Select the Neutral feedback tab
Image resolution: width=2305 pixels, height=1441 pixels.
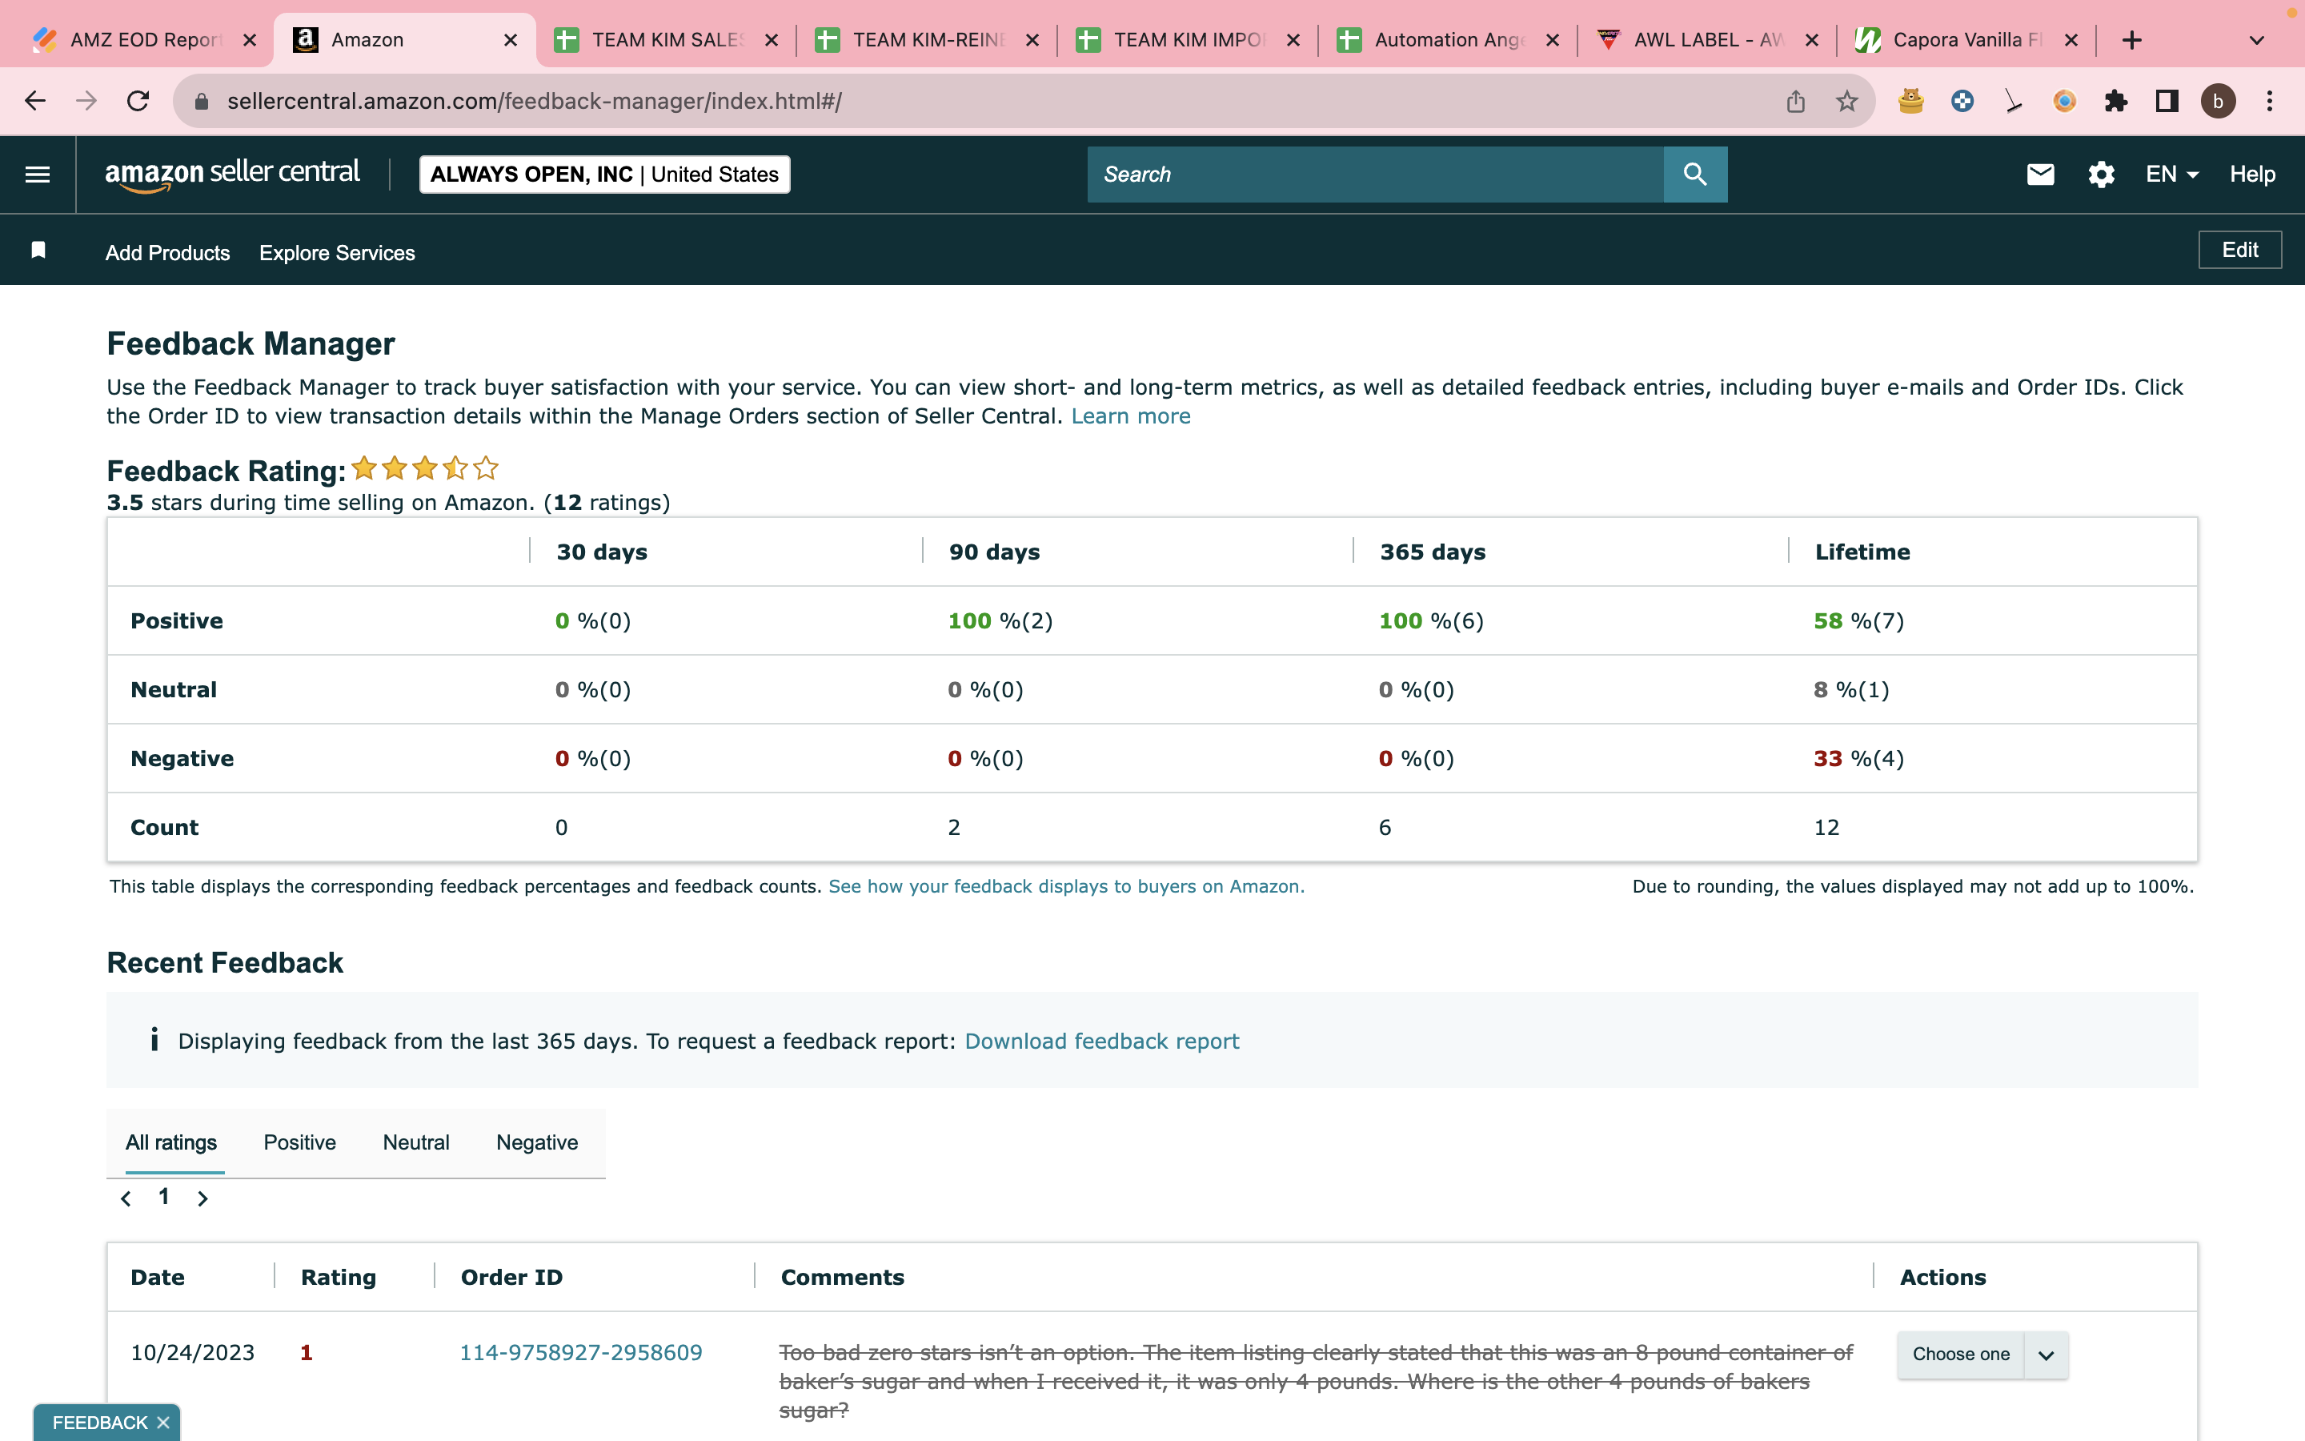416,1142
